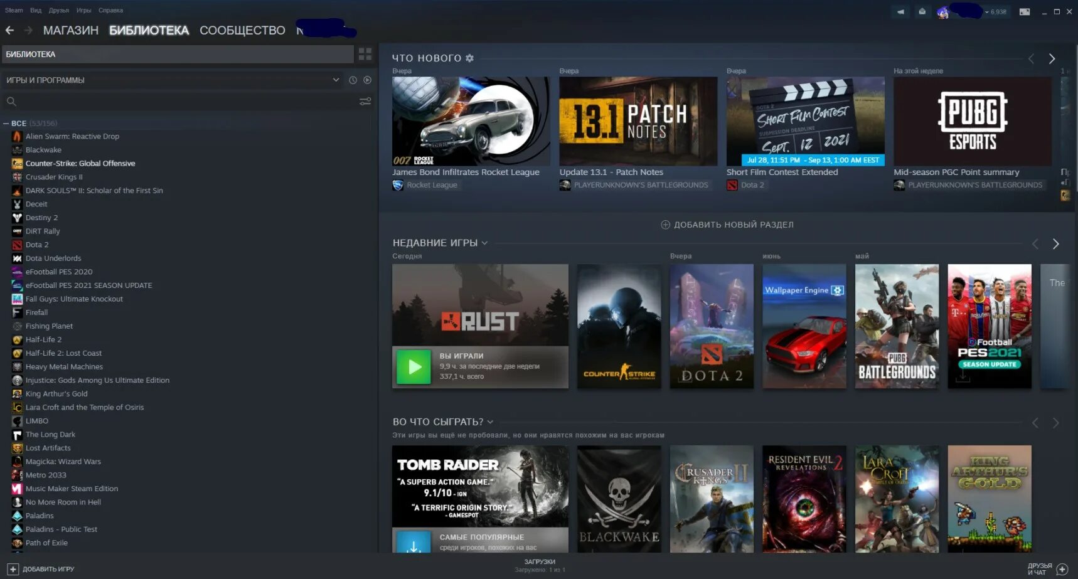Select The Long Dark in list
This screenshot has width=1078, height=579.
click(50, 434)
